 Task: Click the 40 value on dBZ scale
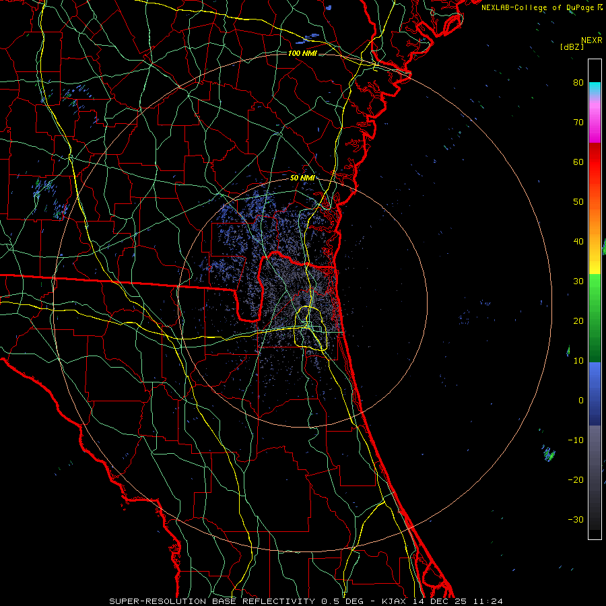(x=578, y=242)
